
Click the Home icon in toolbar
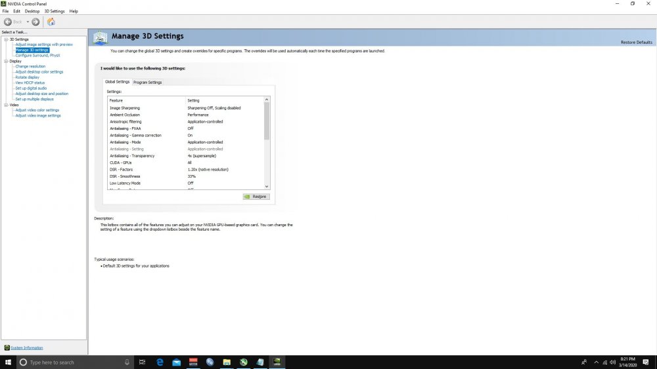pyautogui.click(x=51, y=22)
